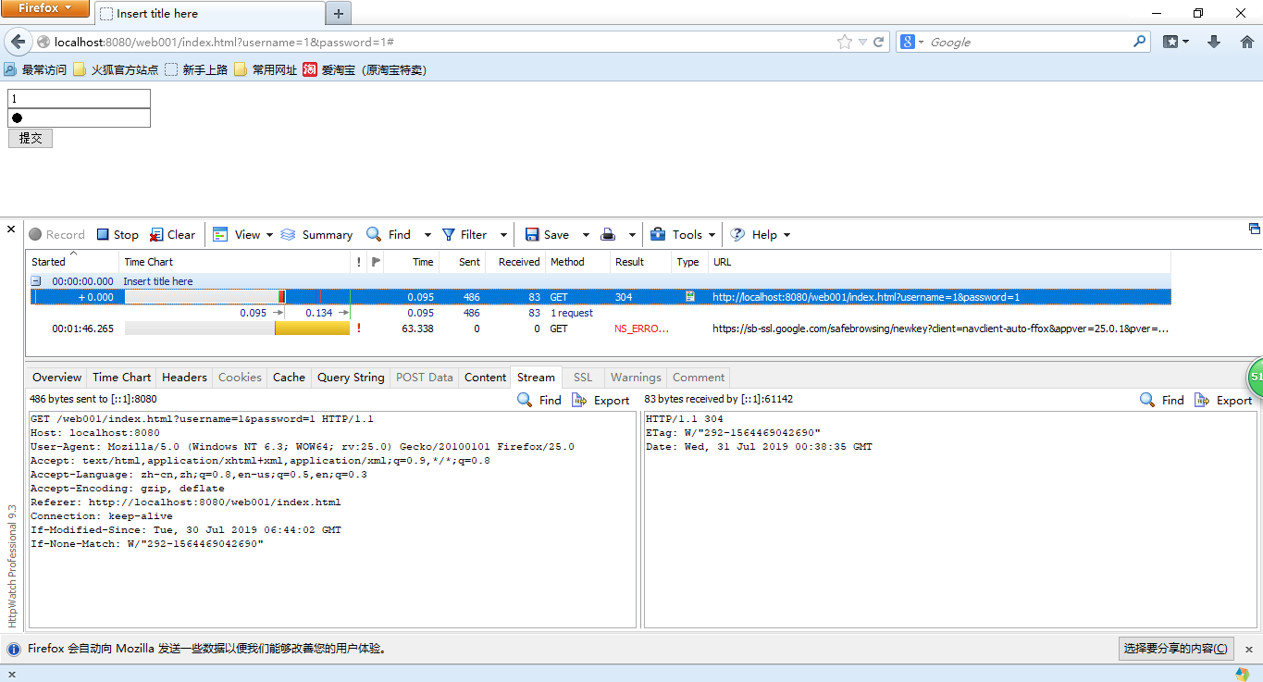
Task: Open the 爱淘宝 bookmark
Action: [365, 69]
